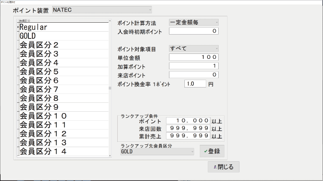Click the member list scroll up arrow
Viewport: 323px width, 181px height.
(110, 21)
